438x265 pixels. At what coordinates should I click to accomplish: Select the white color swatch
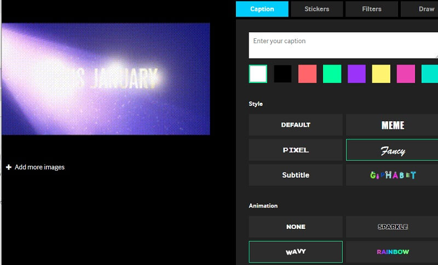point(258,74)
